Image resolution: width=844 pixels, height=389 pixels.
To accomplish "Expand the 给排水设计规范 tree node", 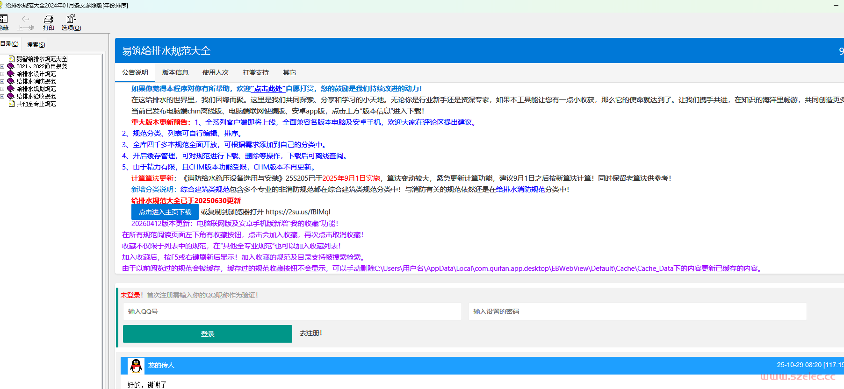I will point(2,74).
